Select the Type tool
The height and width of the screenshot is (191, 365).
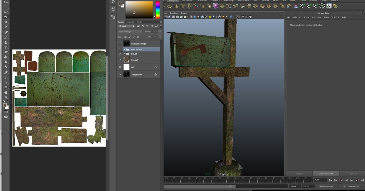pyautogui.click(x=6, y=77)
